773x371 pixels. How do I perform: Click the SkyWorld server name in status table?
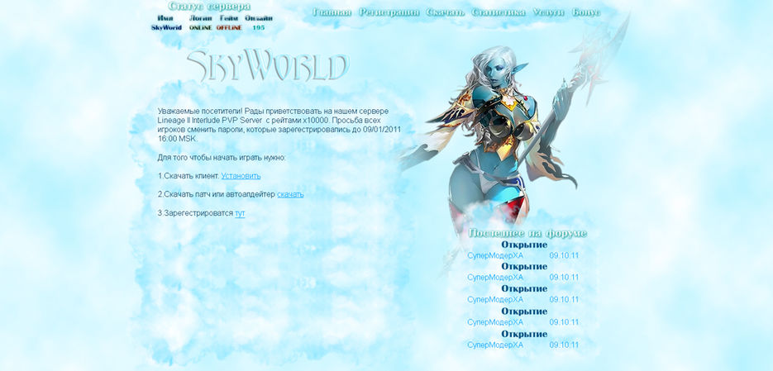(167, 27)
